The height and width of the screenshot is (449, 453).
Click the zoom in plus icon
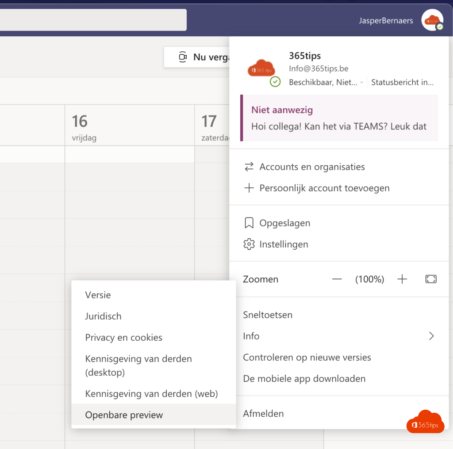click(402, 279)
